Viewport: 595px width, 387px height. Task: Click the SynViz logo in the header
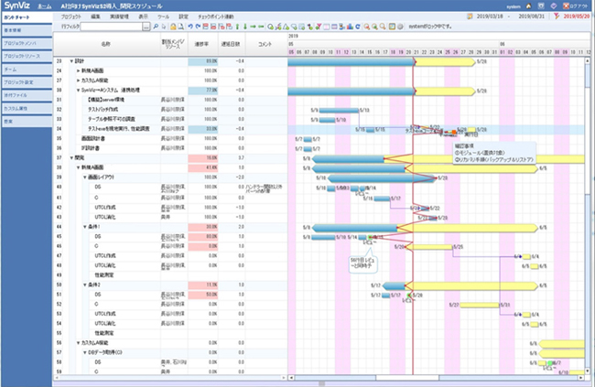pos(16,5)
